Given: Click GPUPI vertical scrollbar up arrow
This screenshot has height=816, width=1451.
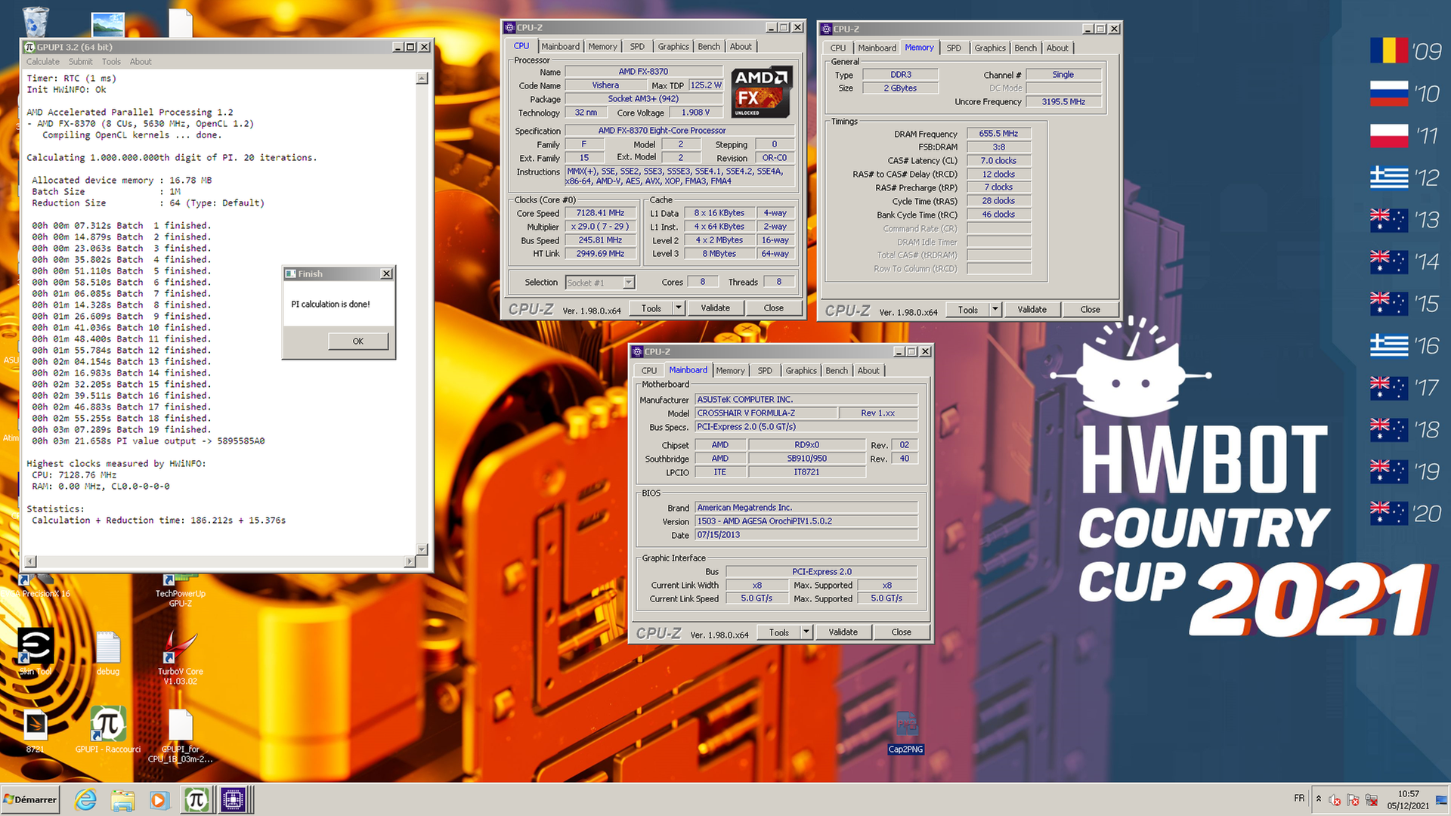Looking at the screenshot, I should click(x=422, y=79).
